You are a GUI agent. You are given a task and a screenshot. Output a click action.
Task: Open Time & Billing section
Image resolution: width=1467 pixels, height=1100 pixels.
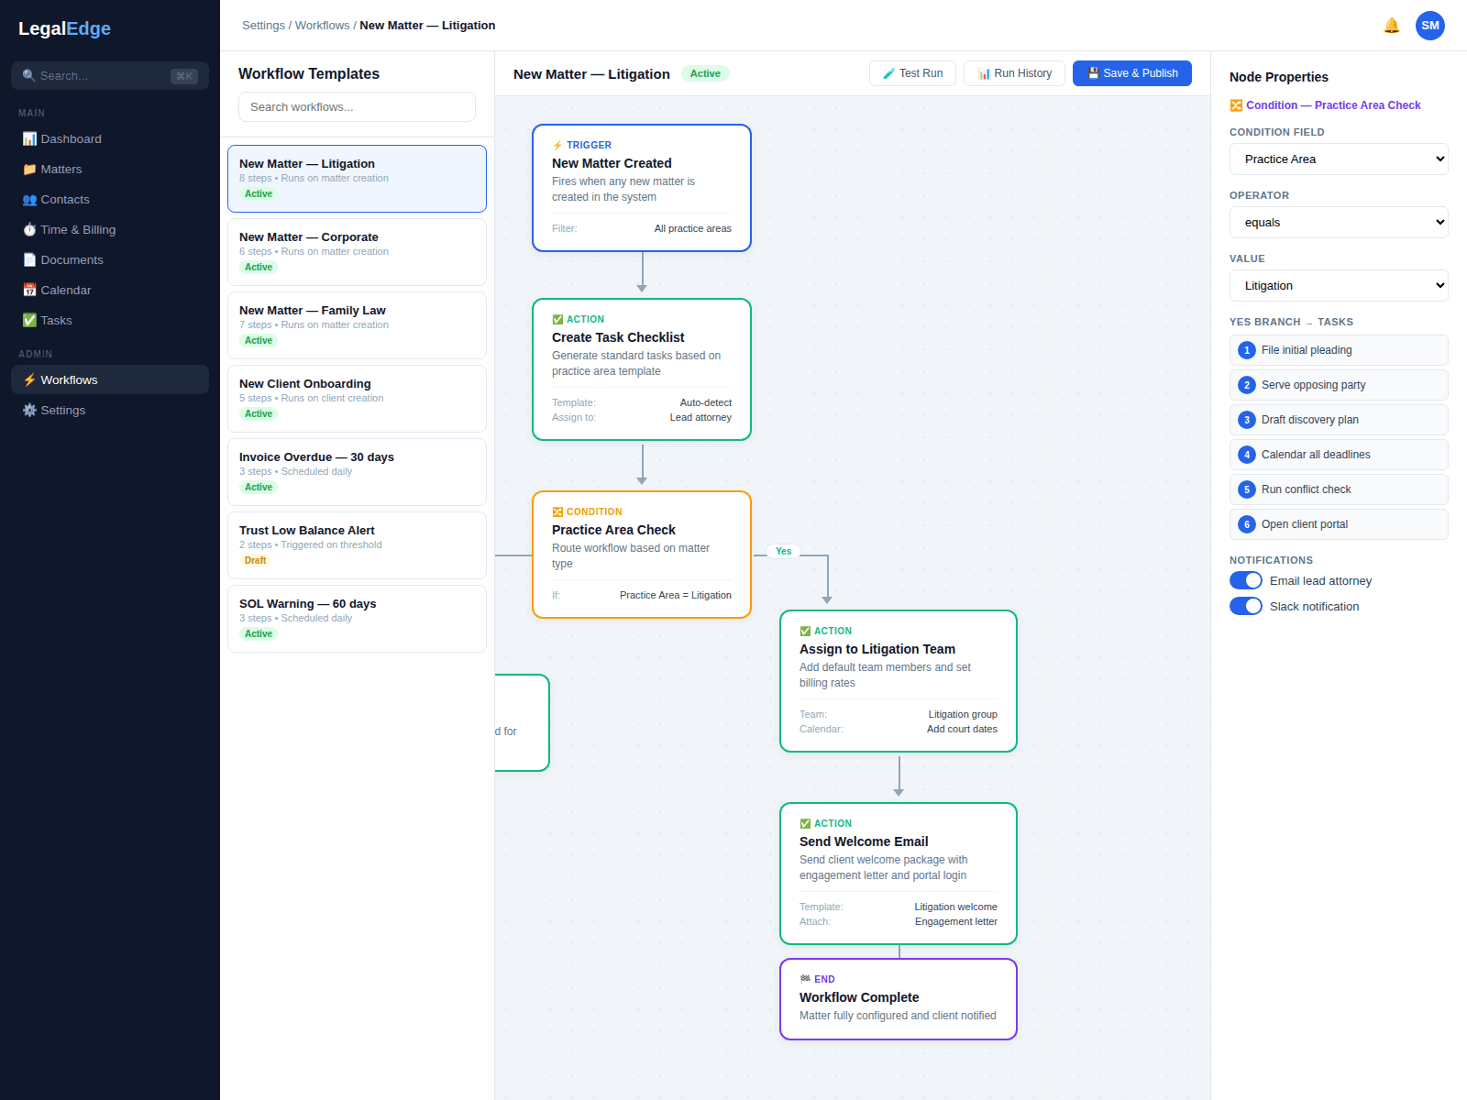click(x=110, y=230)
